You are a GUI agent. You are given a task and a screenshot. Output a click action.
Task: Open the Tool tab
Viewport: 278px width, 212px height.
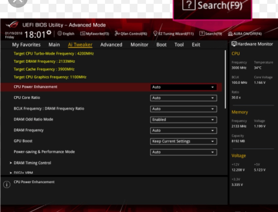click(x=179, y=45)
